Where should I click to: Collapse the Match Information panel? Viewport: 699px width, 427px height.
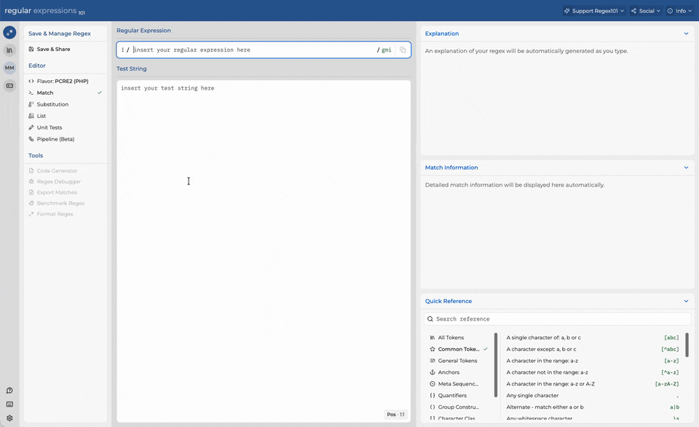686,168
